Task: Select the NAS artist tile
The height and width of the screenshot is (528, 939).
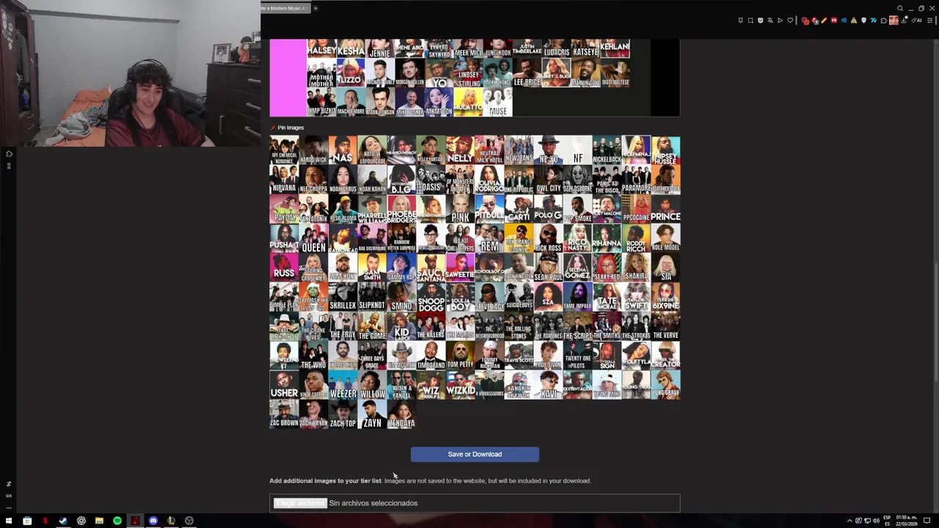Action: point(343,150)
